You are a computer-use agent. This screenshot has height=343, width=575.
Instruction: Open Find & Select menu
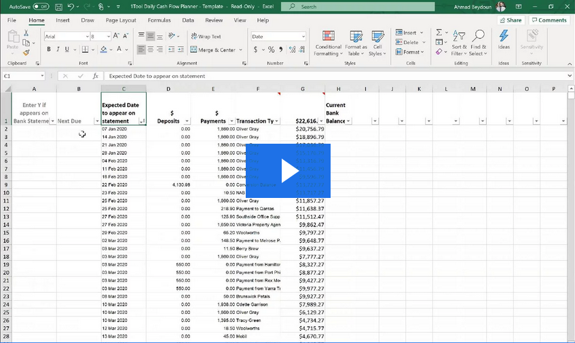478,43
